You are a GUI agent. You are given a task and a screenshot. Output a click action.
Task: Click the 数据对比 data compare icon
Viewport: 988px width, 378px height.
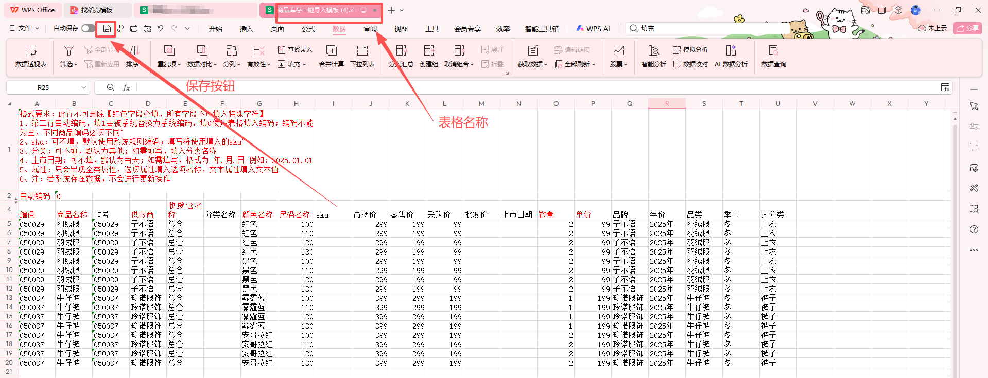point(202,50)
